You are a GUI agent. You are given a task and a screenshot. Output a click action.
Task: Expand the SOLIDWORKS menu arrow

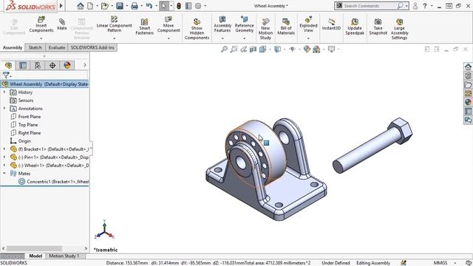click(61, 6)
